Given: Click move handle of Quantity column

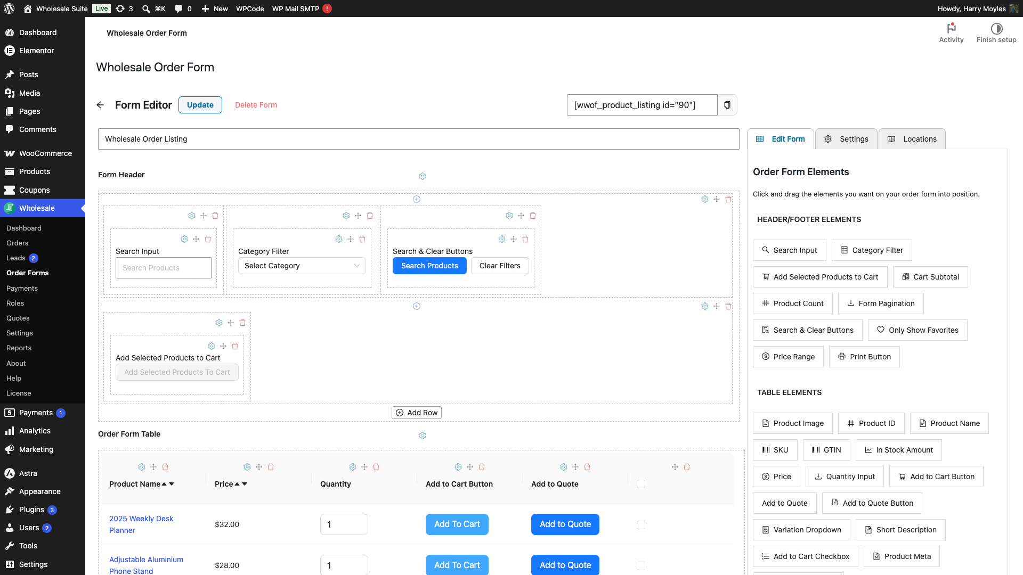Looking at the screenshot, I should coord(364,467).
